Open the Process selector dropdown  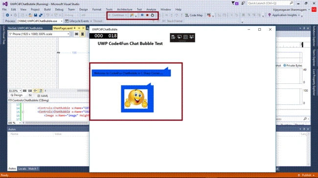coord(62,21)
